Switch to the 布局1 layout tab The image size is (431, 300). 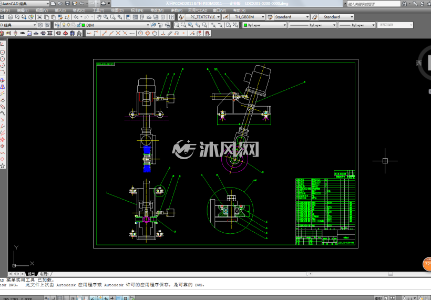click(44, 274)
